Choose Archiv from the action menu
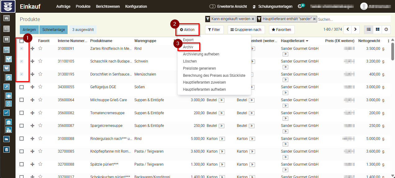The width and height of the screenshot is (395, 178). coord(188,47)
